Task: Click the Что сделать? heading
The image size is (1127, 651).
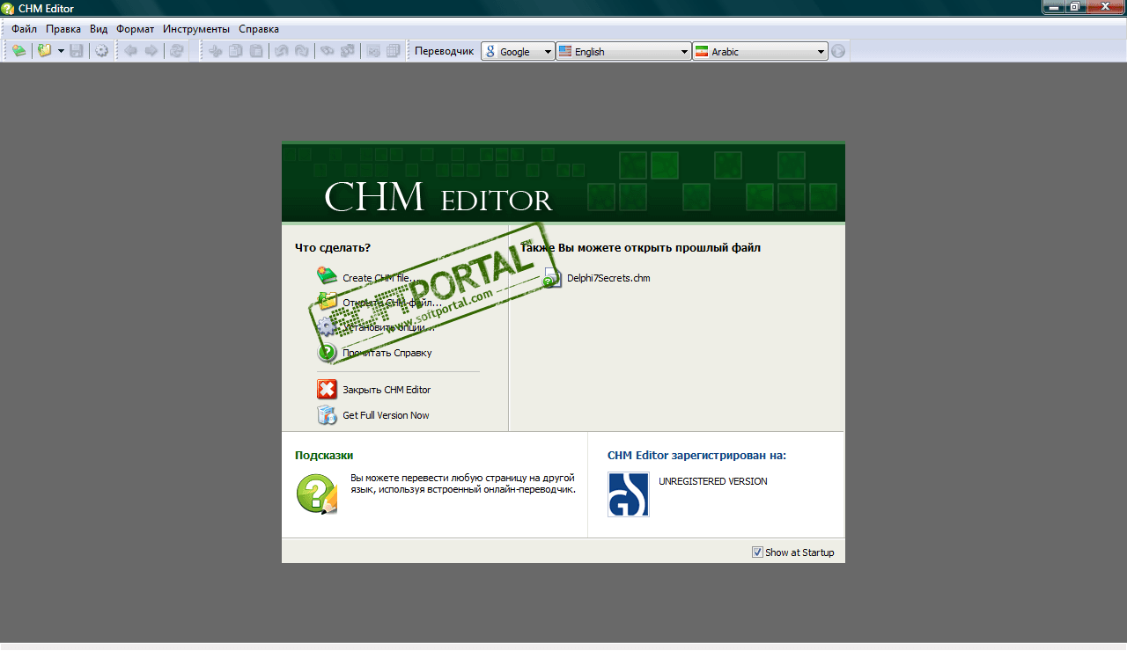Action: click(x=333, y=247)
